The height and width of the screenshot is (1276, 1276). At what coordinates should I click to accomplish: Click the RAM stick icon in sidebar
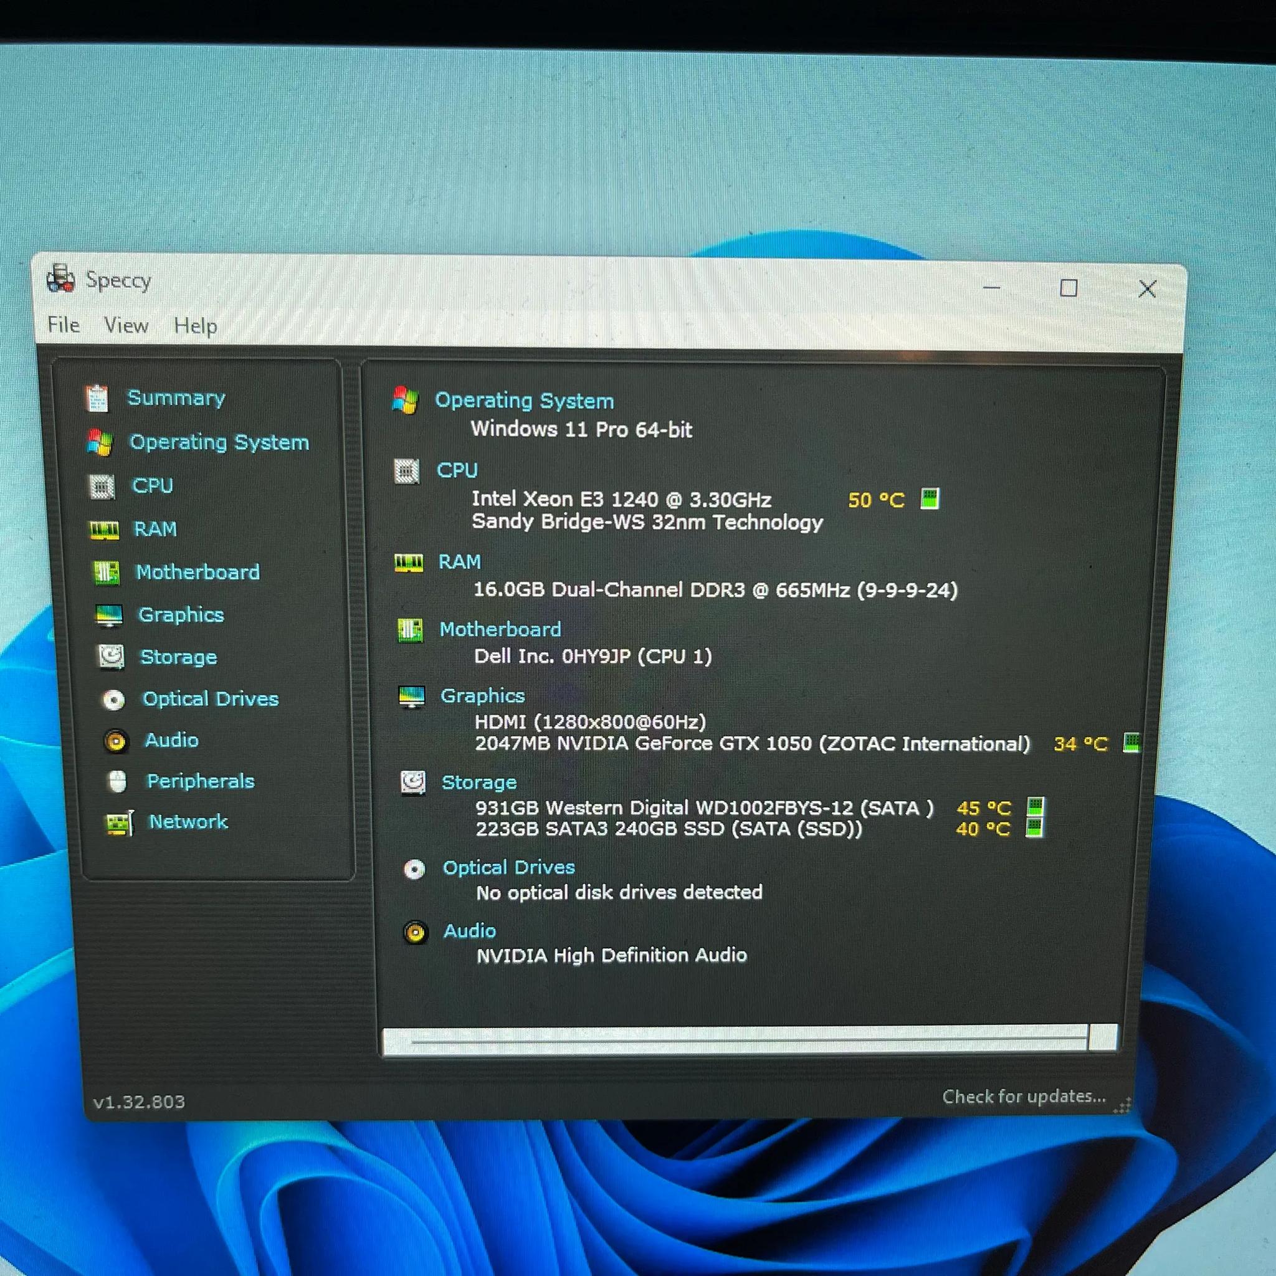click(104, 530)
